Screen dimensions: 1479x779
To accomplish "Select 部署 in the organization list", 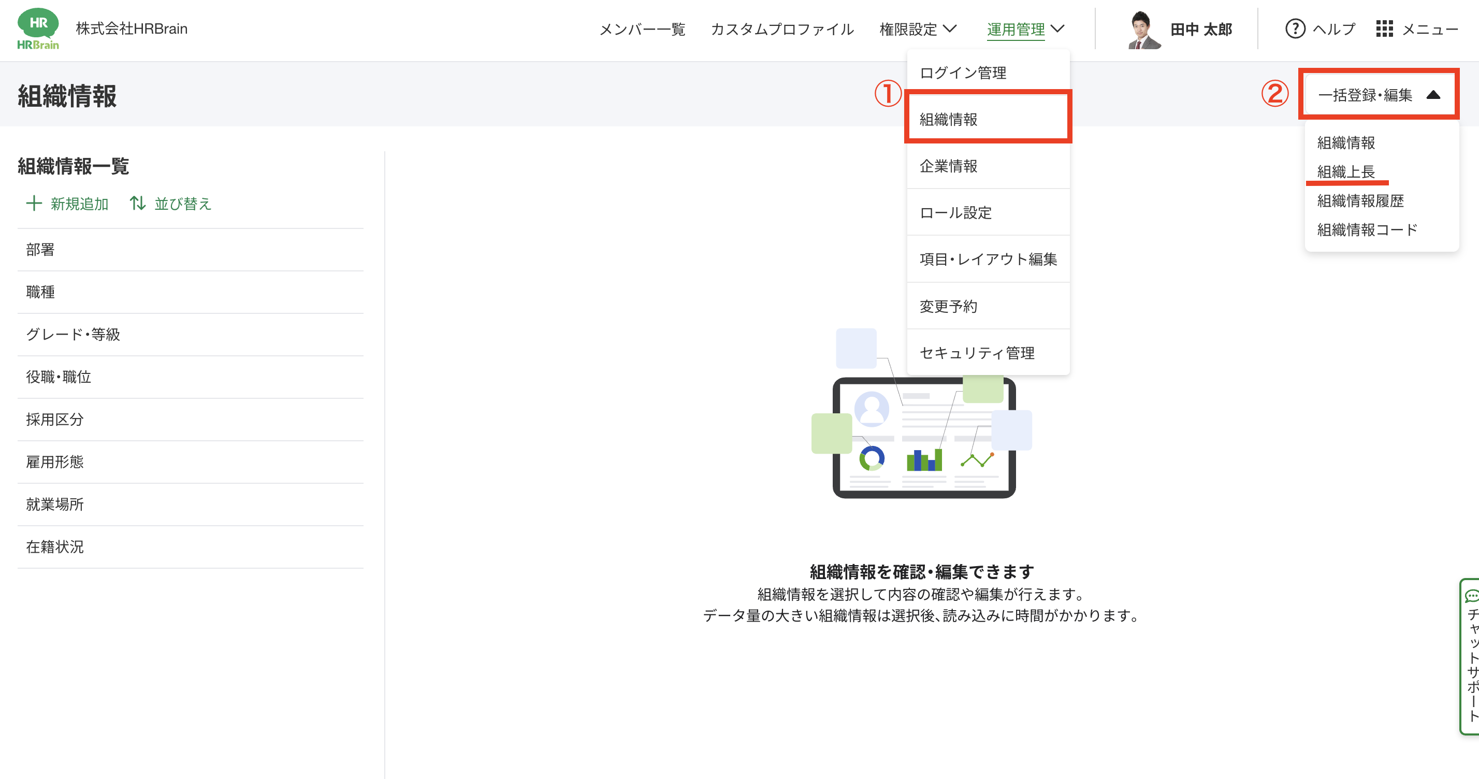I will point(40,250).
